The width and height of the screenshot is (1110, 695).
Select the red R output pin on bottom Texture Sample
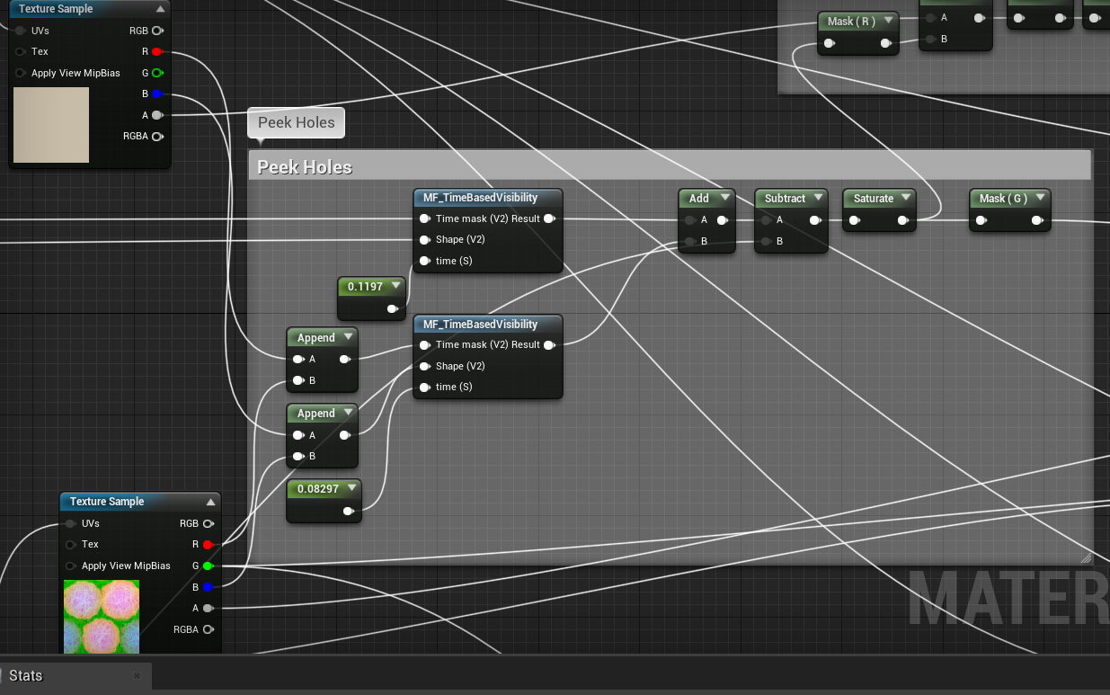click(x=208, y=545)
